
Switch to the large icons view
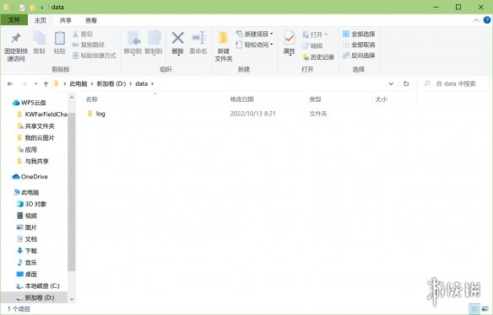coord(485,309)
